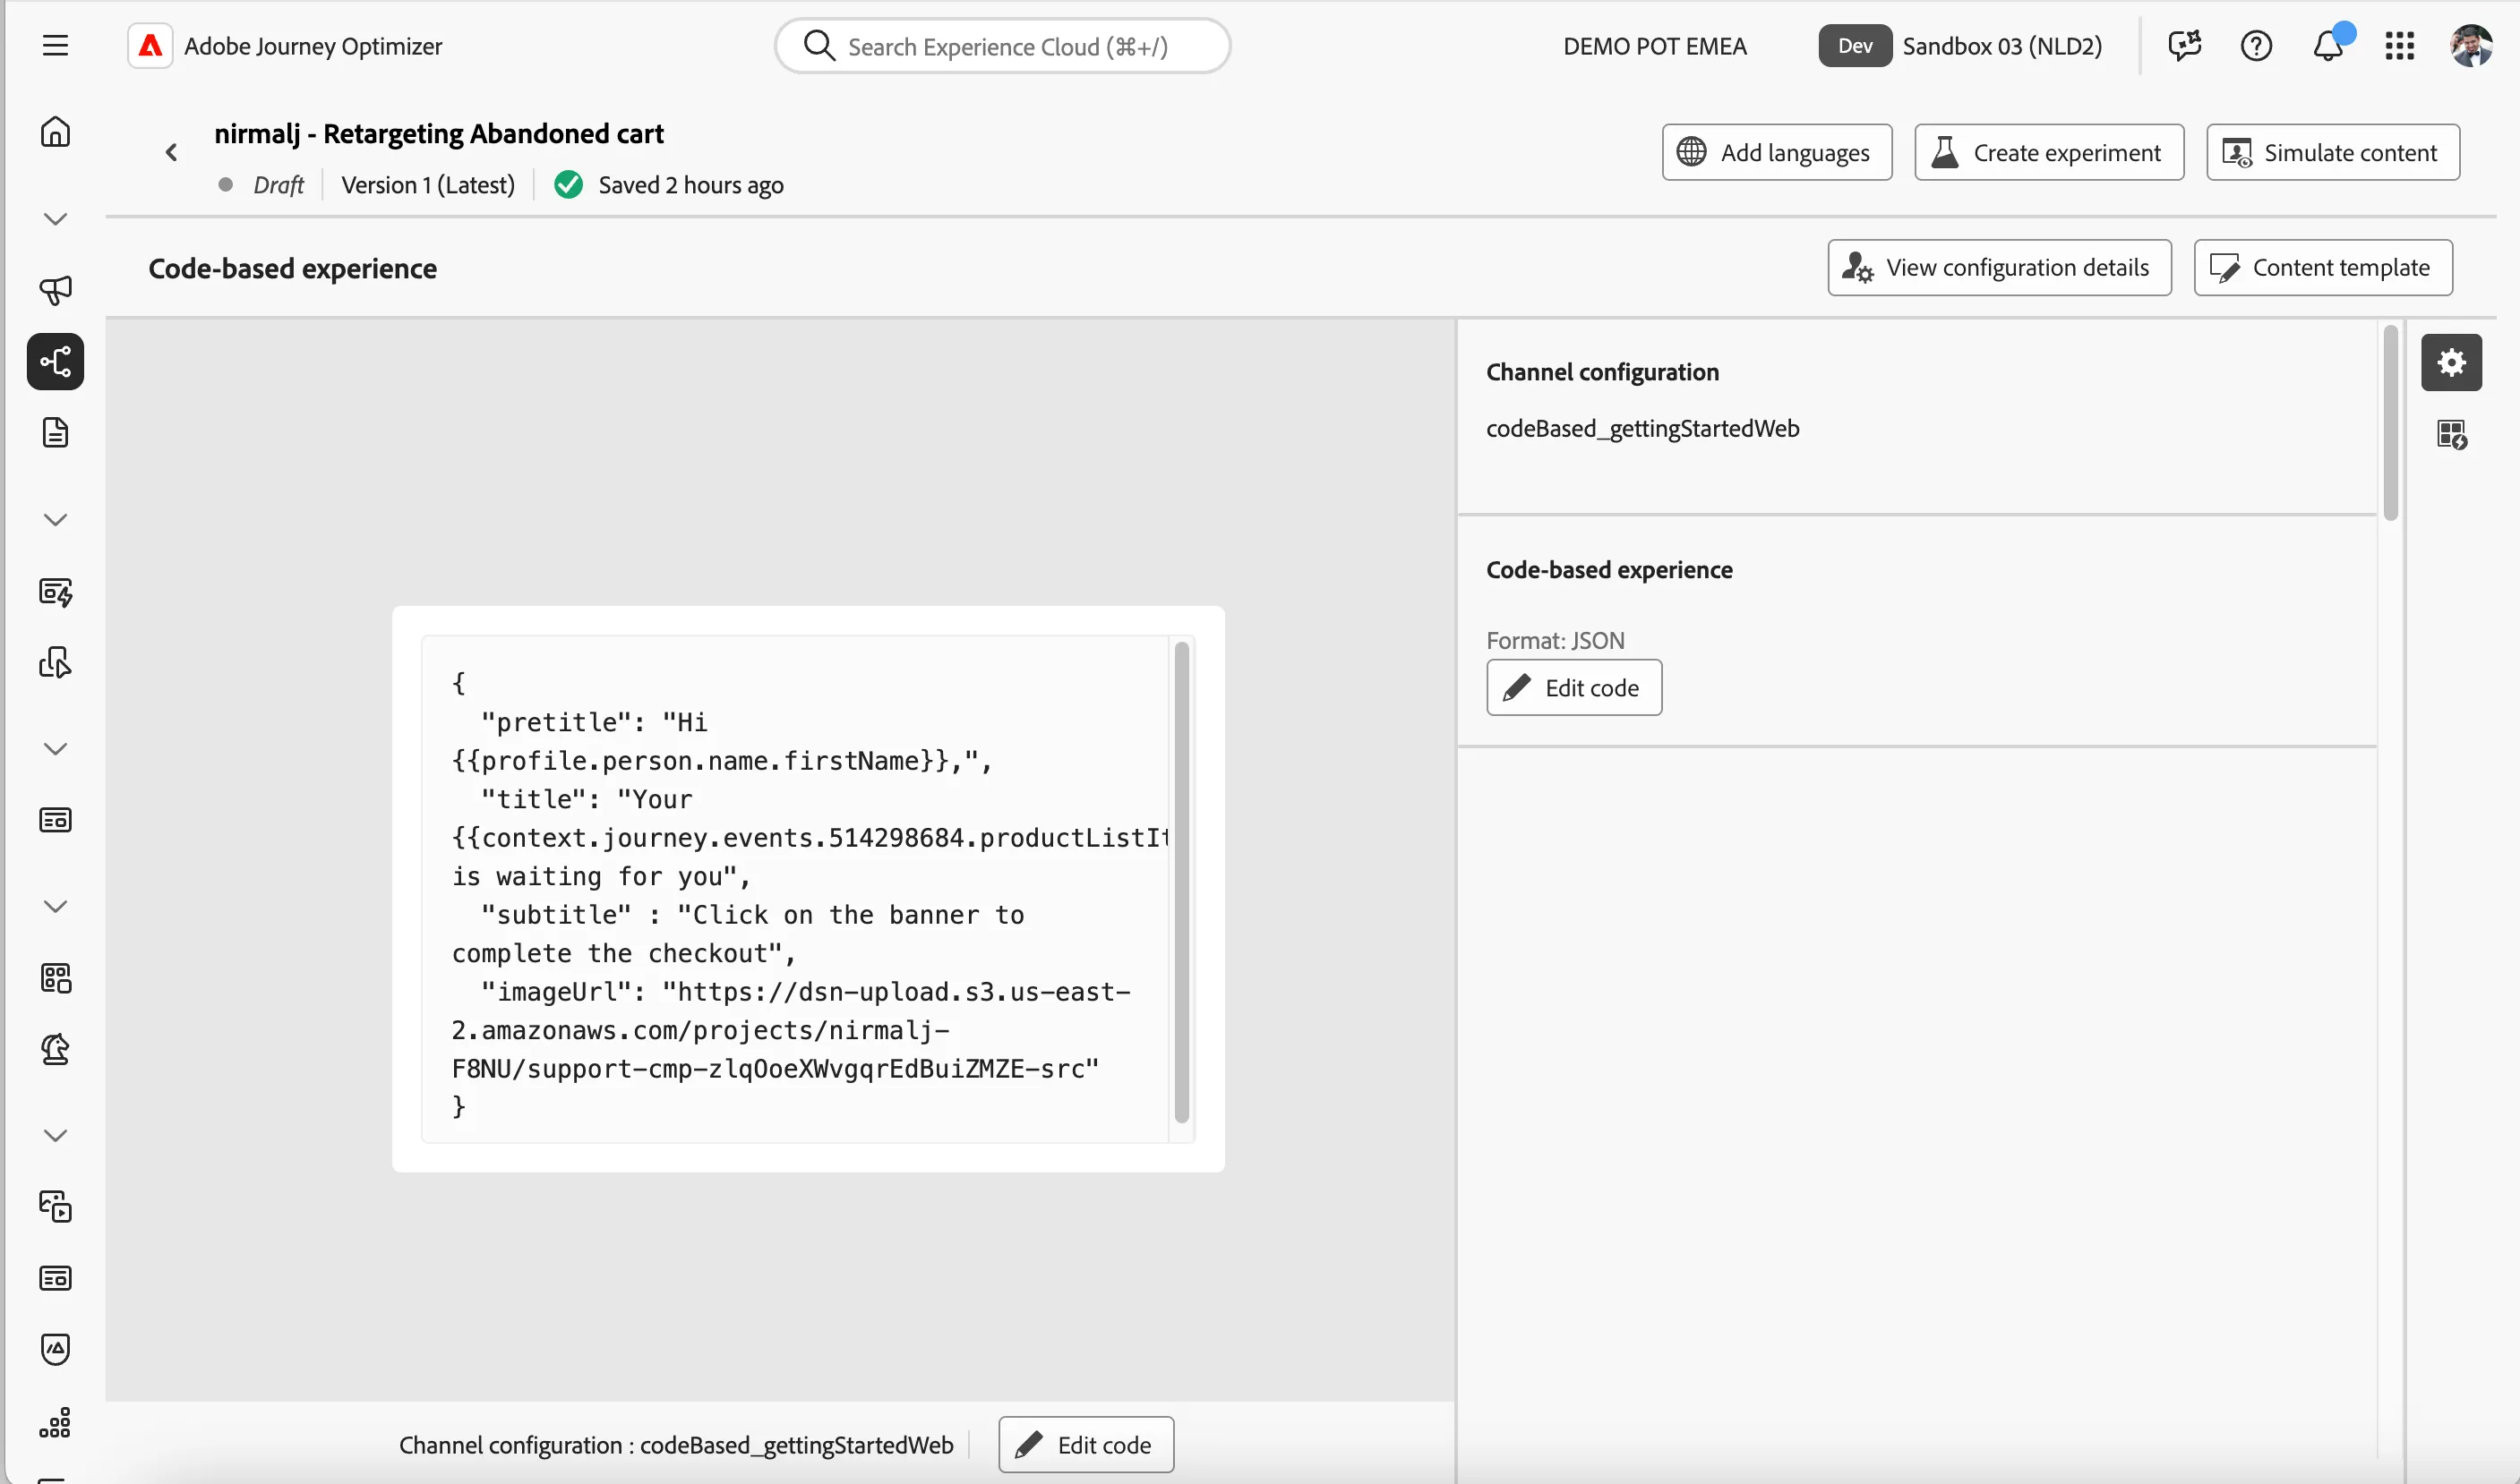Screen dimensions: 2520x1484
Task: Open the Dev Sandbox 03 (NLD2) selector
Action: [1959, 46]
